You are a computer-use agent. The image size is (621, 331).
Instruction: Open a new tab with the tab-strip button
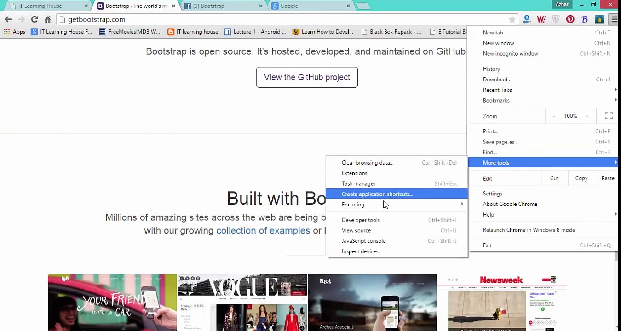click(363, 6)
